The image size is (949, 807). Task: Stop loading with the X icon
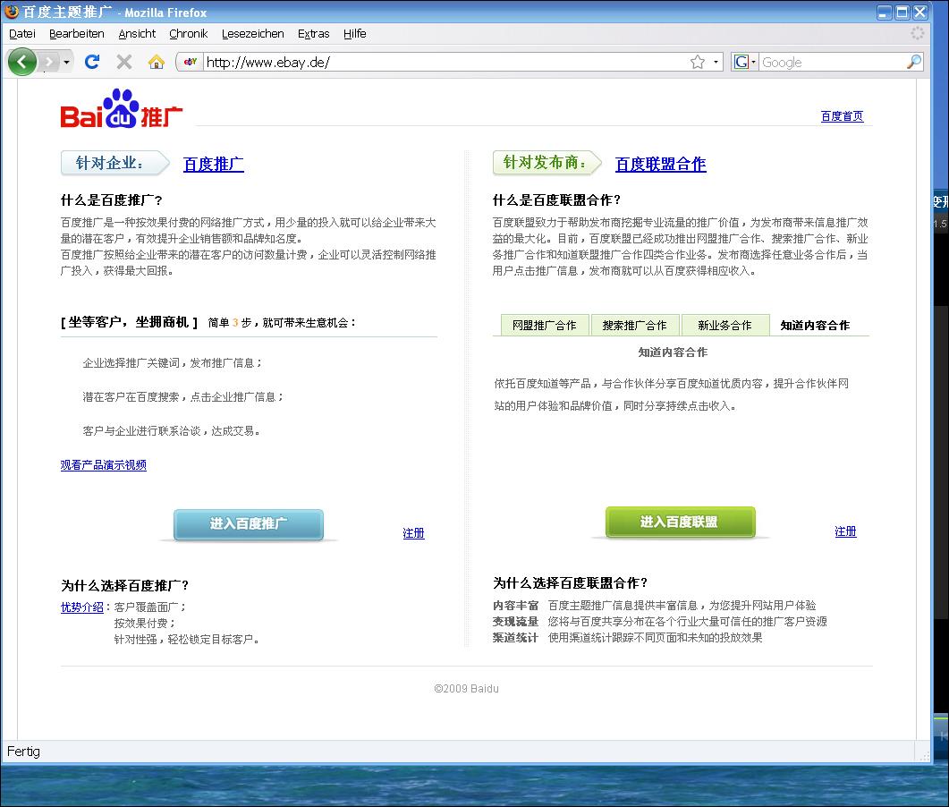124,62
